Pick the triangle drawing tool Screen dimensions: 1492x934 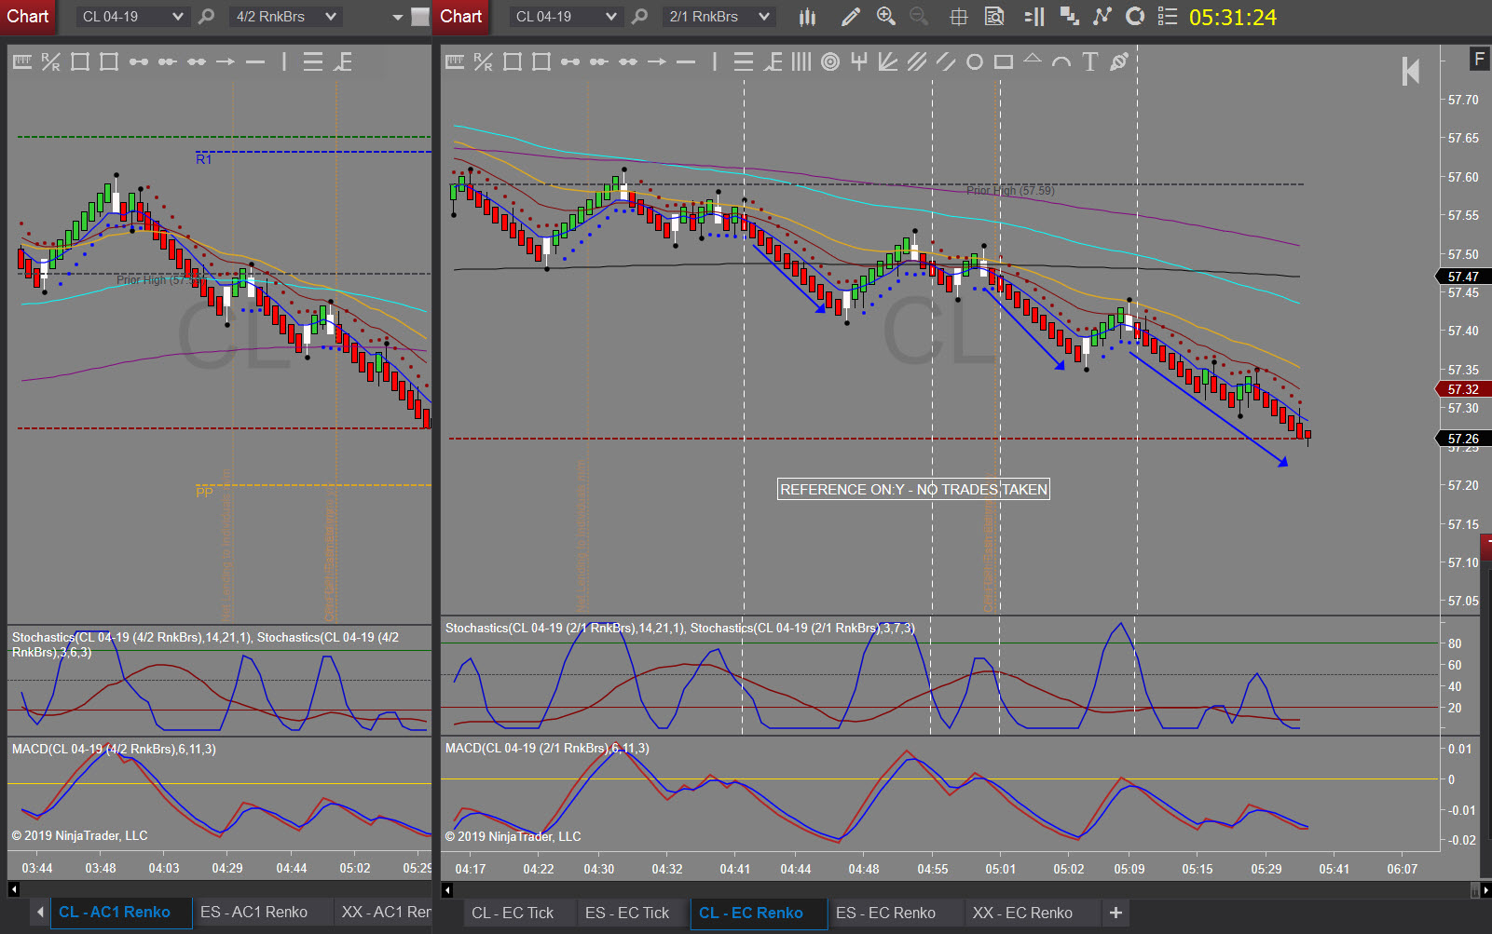point(1033,60)
